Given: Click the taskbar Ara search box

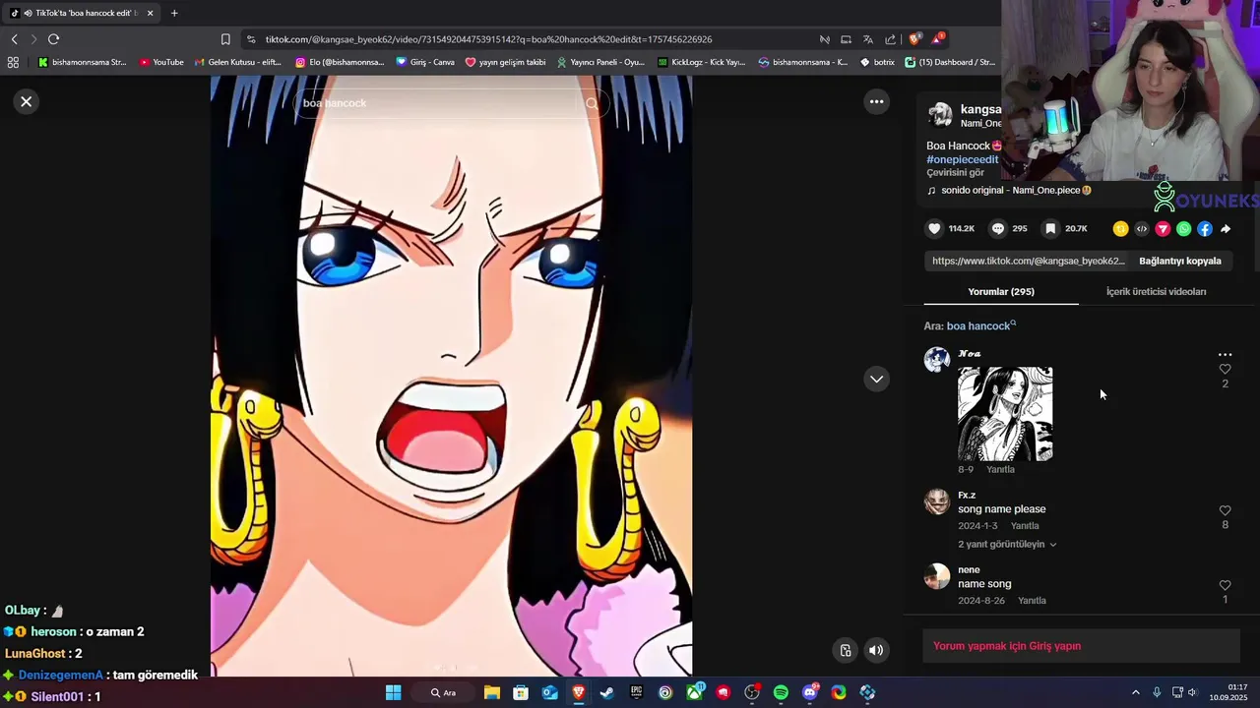Looking at the screenshot, I should tap(444, 692).
